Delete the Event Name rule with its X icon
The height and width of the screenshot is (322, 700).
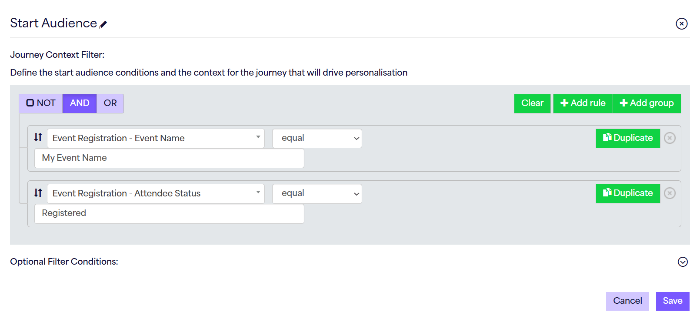coord(670,138)
